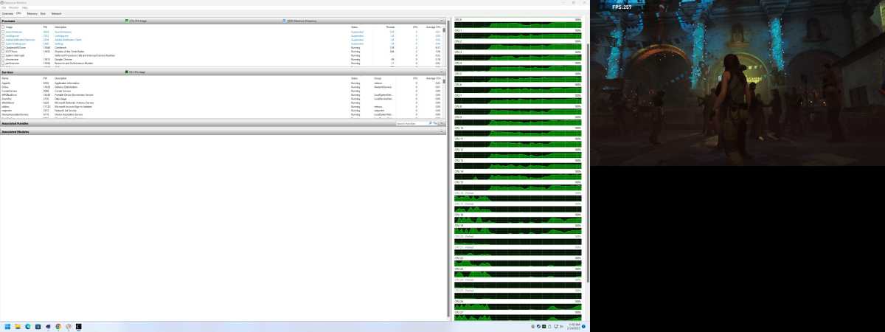Open File Explorer from the taskbar

click(x=18, y=326)
